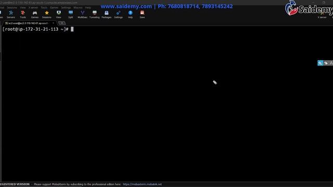Open the Help question mark icon
Viewport: 333px width, 187px height.
(x=130, y=15)
